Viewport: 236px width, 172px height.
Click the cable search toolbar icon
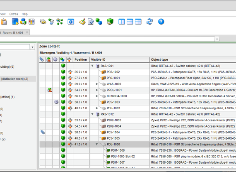tap(43, 22)
